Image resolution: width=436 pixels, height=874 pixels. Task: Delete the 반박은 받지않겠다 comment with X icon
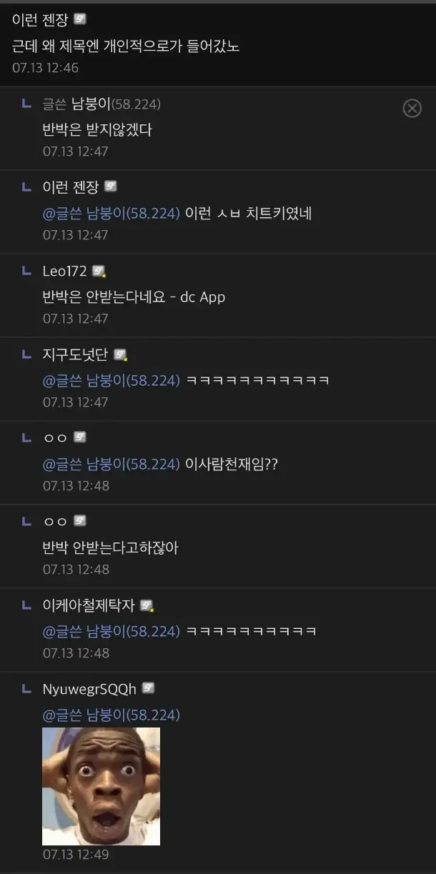(x=412, y=108)
